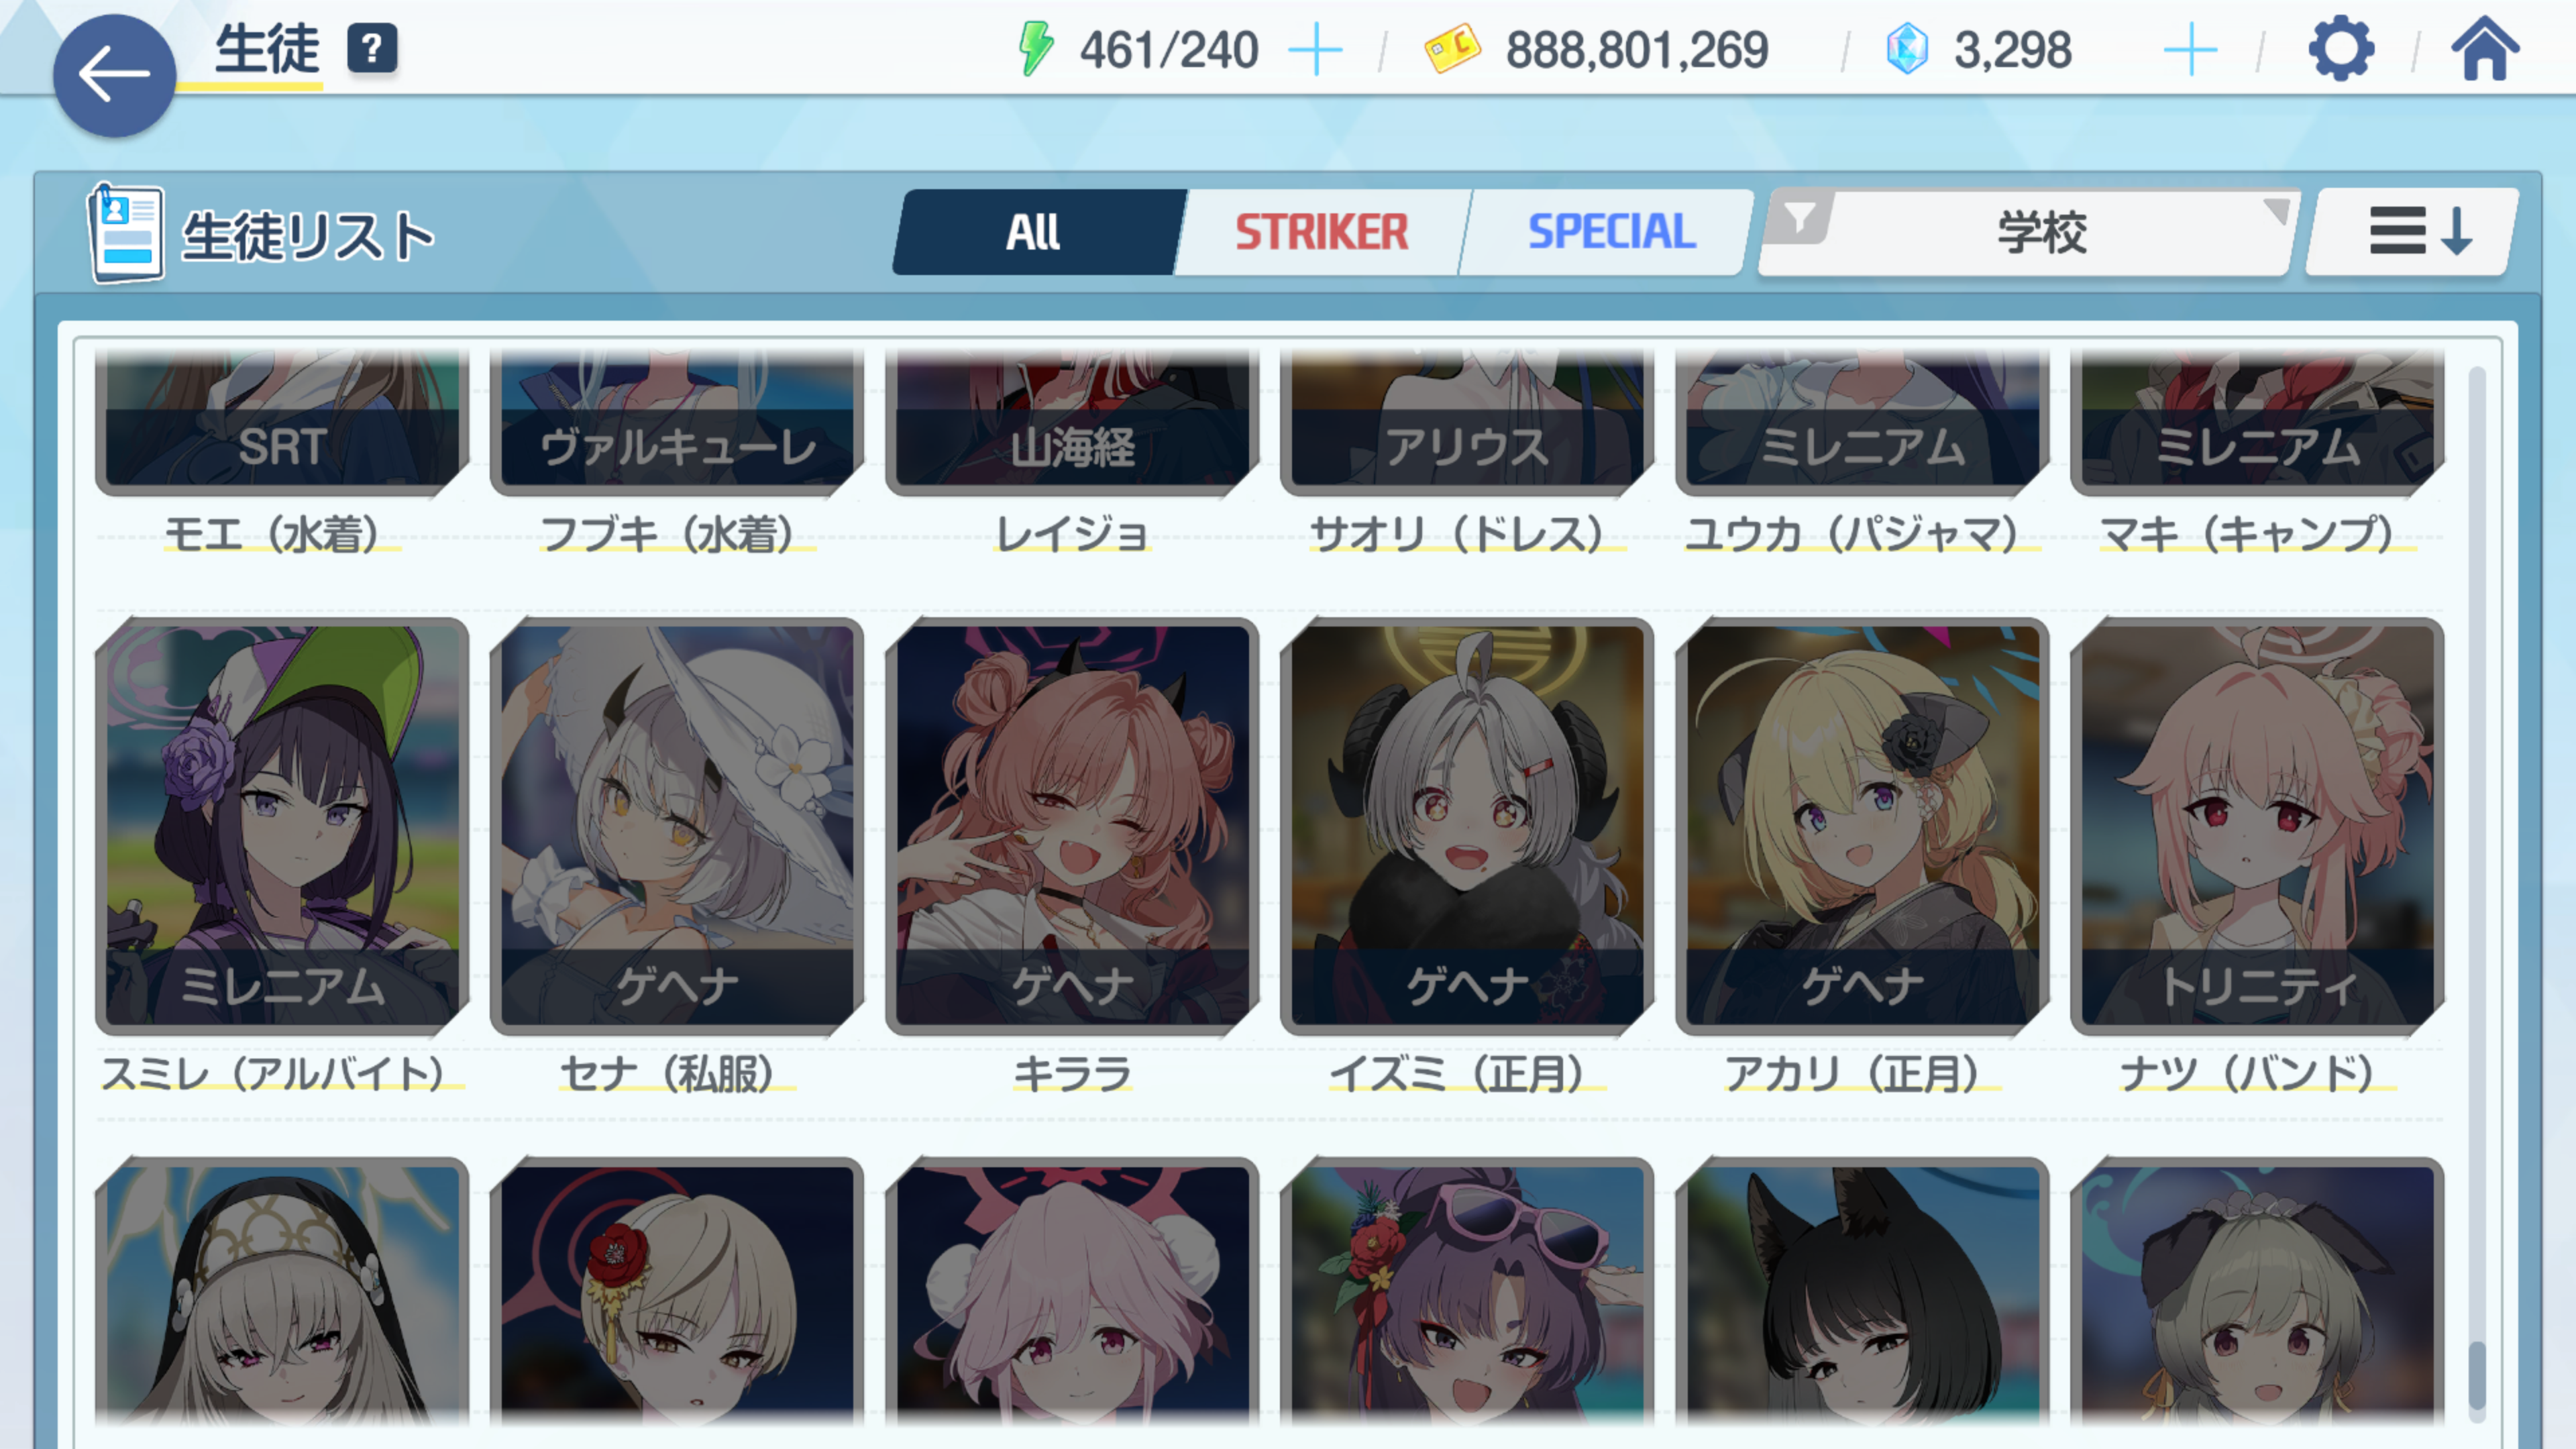
Task: Switch to the STRIKER tab
Action: (x=1321, y=232)
